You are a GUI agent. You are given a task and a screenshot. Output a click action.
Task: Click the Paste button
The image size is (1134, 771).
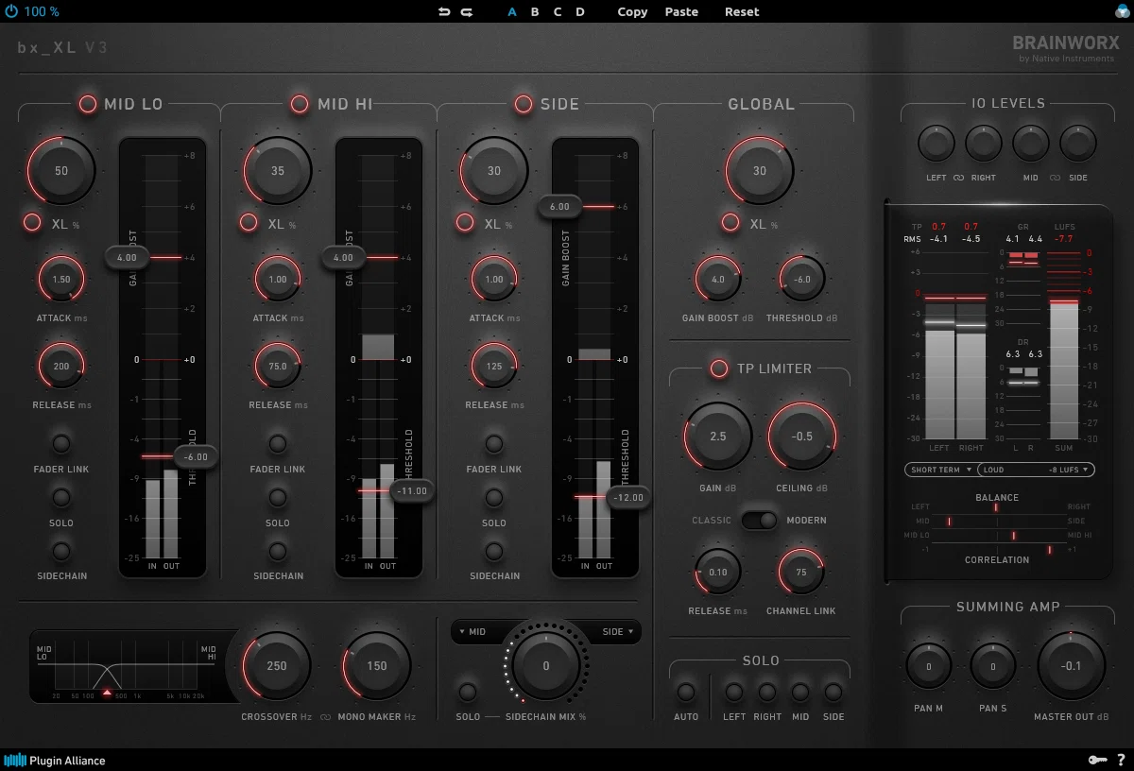click(681, 12)
